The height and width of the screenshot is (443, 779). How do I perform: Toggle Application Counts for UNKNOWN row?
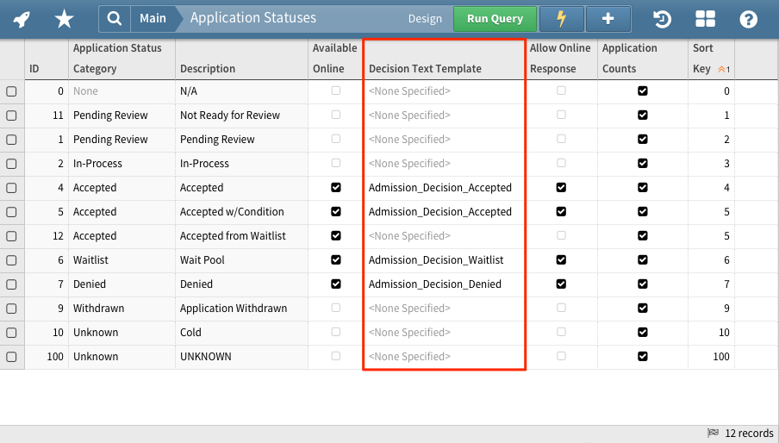coord(642,356)
